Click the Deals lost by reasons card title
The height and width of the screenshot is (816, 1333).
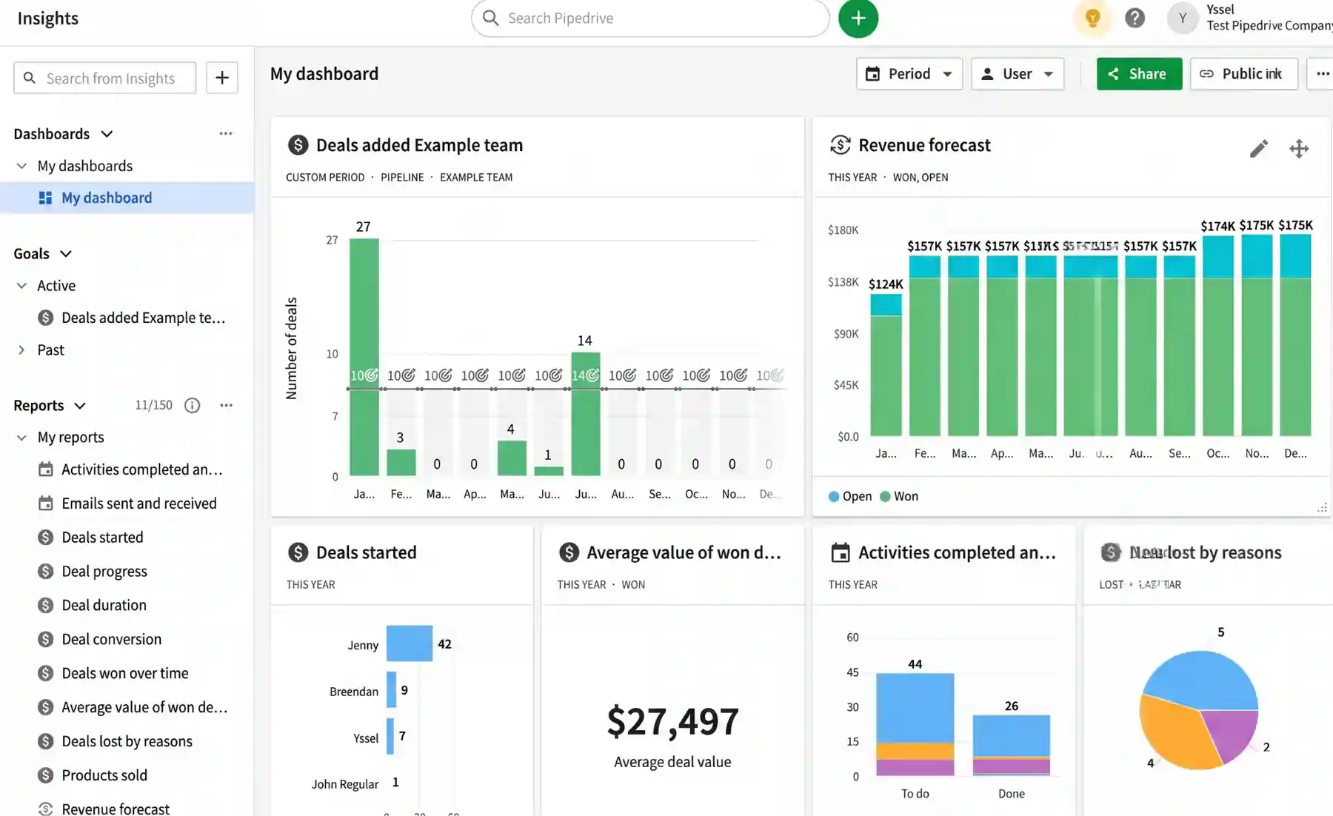1205,552
